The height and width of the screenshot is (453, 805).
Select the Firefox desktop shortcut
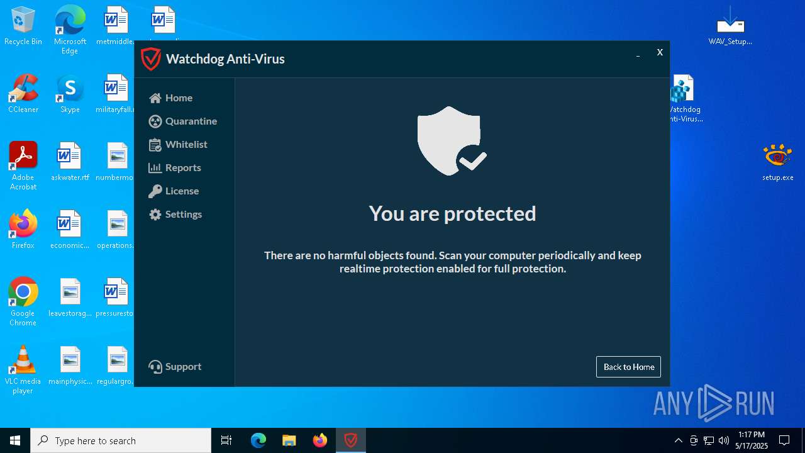[x=23, y=230]
